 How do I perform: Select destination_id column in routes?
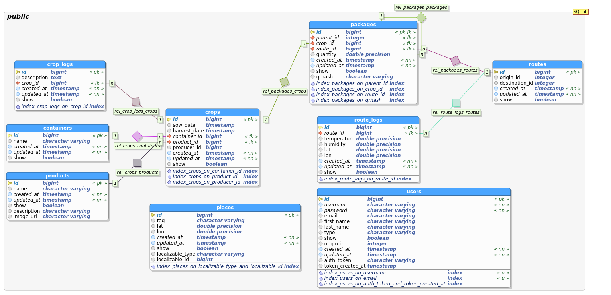click(x=537, y=83)
